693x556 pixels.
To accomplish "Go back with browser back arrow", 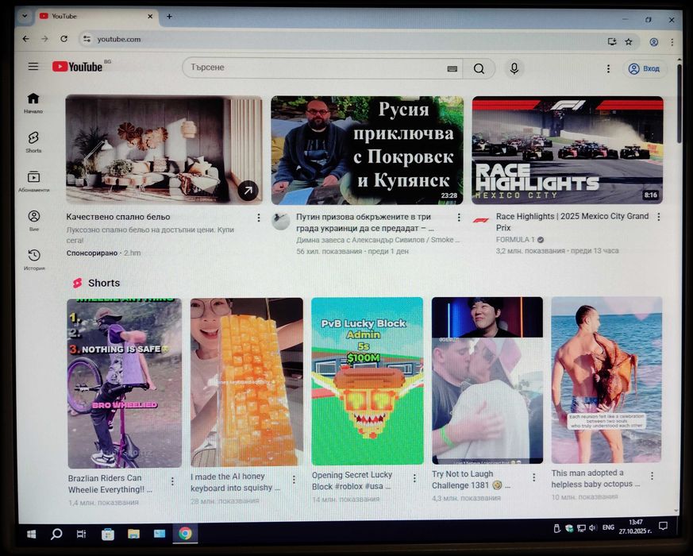I will click(x=25, y=39).
